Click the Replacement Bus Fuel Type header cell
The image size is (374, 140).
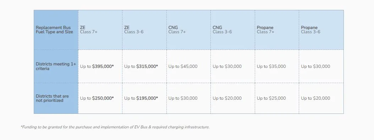pyautogui.click(x=56, y=30)
